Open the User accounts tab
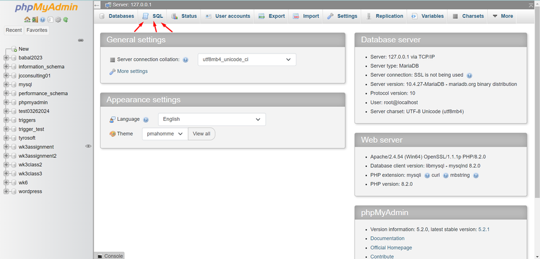Screen dimensions: 540x259 pyautogui.click(x=227, y=16)
